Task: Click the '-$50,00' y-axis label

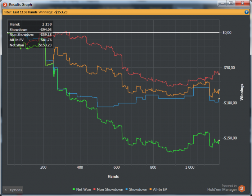Action: point(229,68)
